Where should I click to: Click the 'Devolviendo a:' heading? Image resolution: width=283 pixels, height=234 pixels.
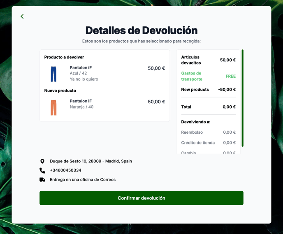(196, 122)
